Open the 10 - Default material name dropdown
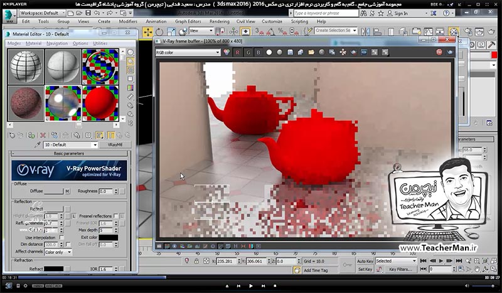Viewport: 502px width, 293px height. tap(70, 145)
